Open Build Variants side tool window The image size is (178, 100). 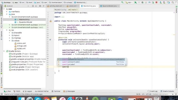(x=1, y=68)
